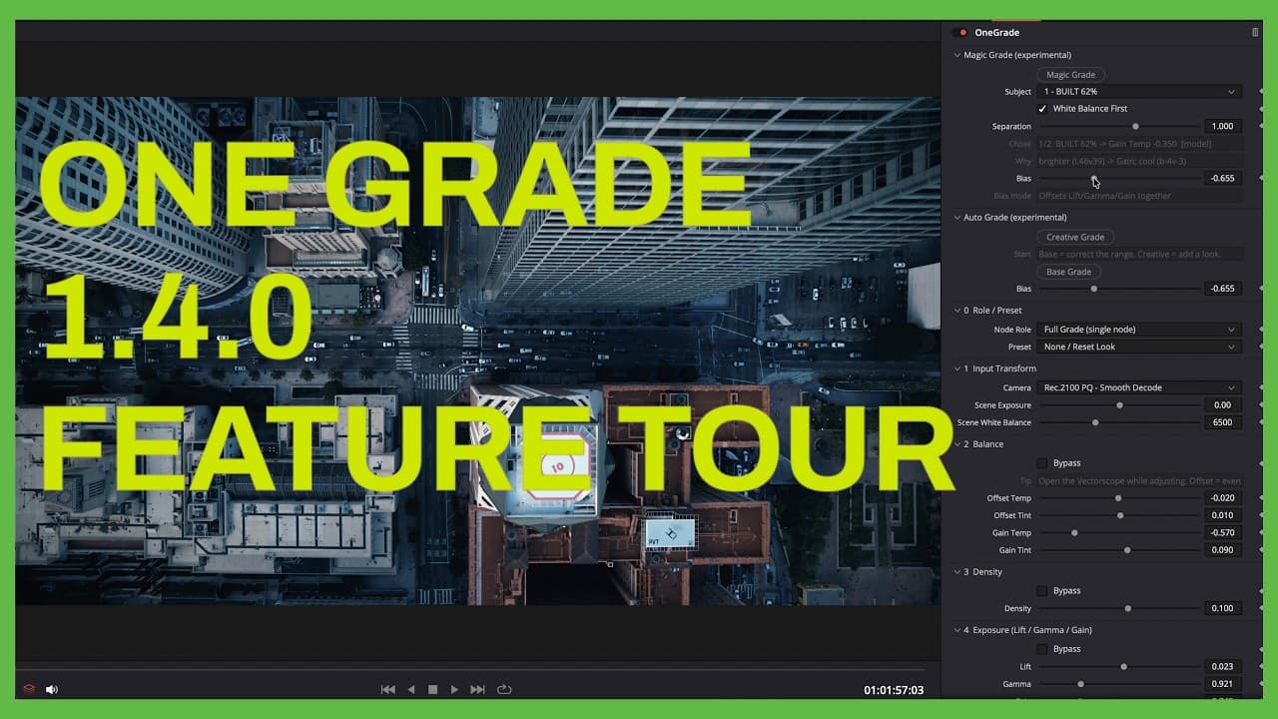Image resolution: width=1278 pixels, height=719 pixels.
Task: Click the Creative Grade button
Action: [1074, 238]
